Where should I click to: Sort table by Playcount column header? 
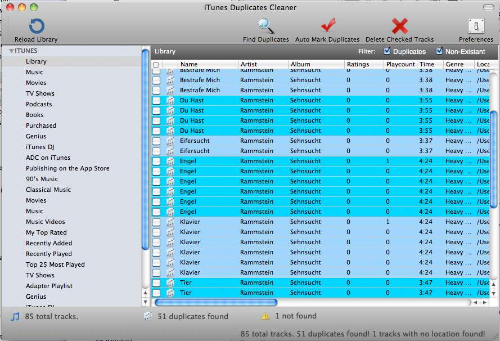tap(400, 64)
